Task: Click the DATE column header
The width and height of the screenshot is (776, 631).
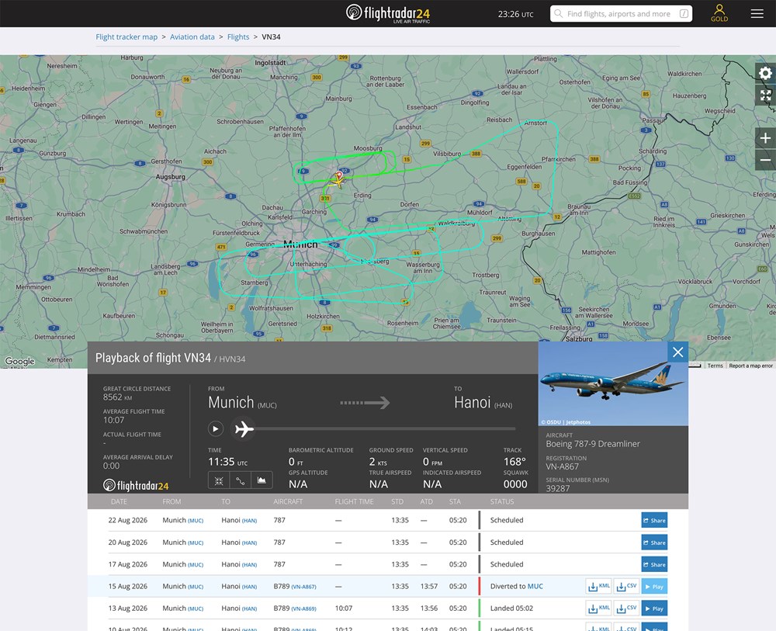Action: pyautogui.click(x=119, y=501)
